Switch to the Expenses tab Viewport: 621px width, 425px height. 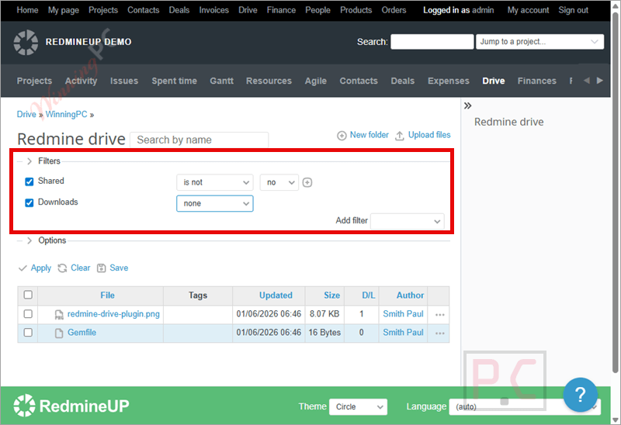(449, 81)
